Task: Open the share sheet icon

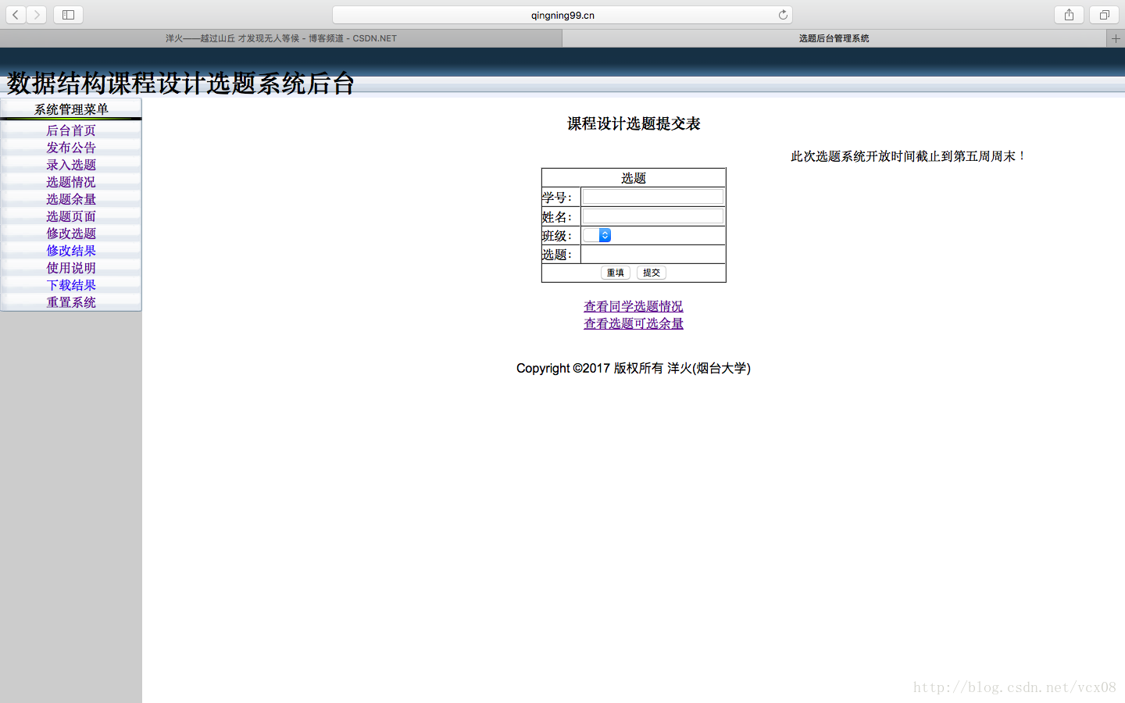Action: pyautogui.click(x=1068, y=14)
